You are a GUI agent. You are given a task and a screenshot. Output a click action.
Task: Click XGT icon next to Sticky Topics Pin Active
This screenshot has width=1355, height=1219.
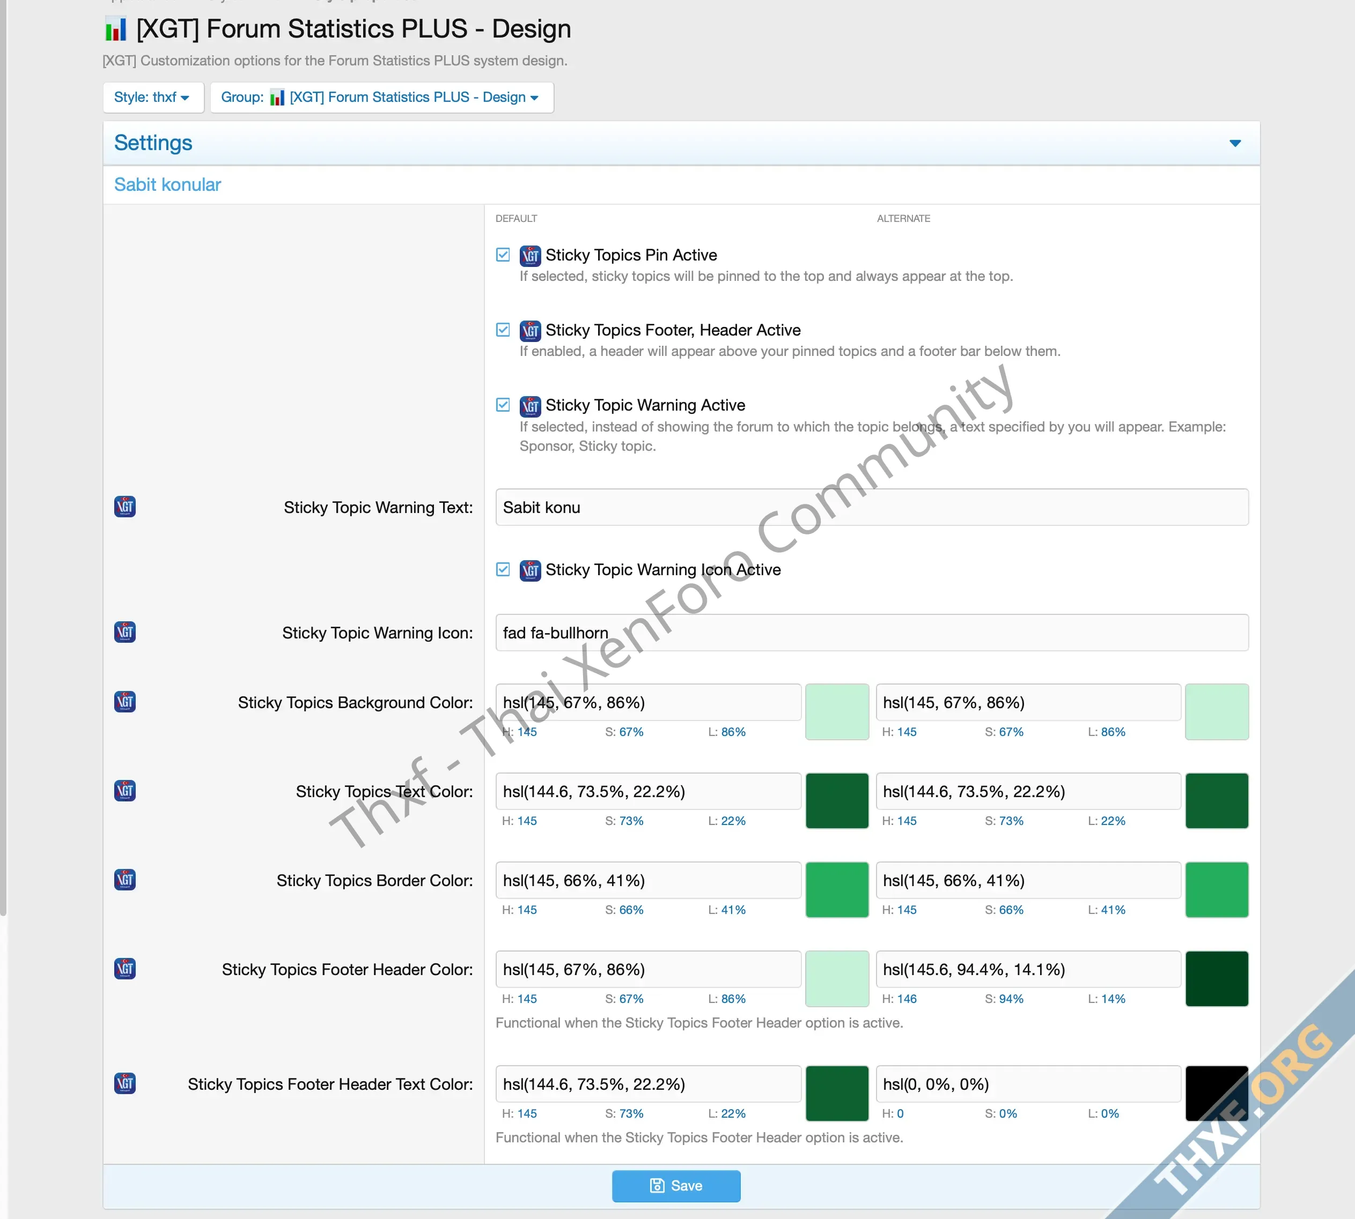click(x=530, y=255)
